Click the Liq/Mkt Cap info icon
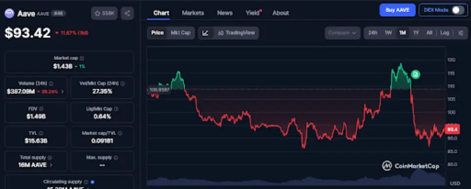 pos(116,109)
